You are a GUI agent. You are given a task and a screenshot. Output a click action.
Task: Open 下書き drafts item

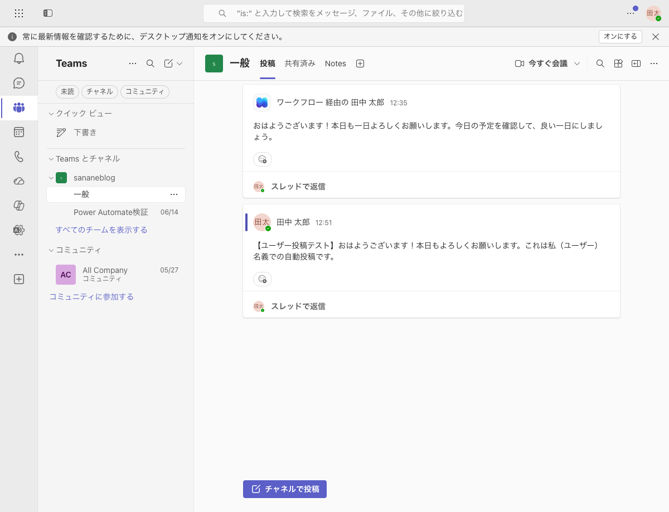116,133
